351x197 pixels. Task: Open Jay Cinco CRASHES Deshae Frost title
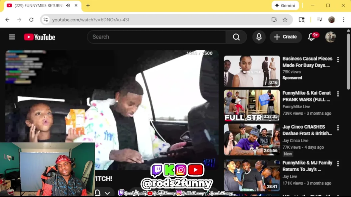307,130
